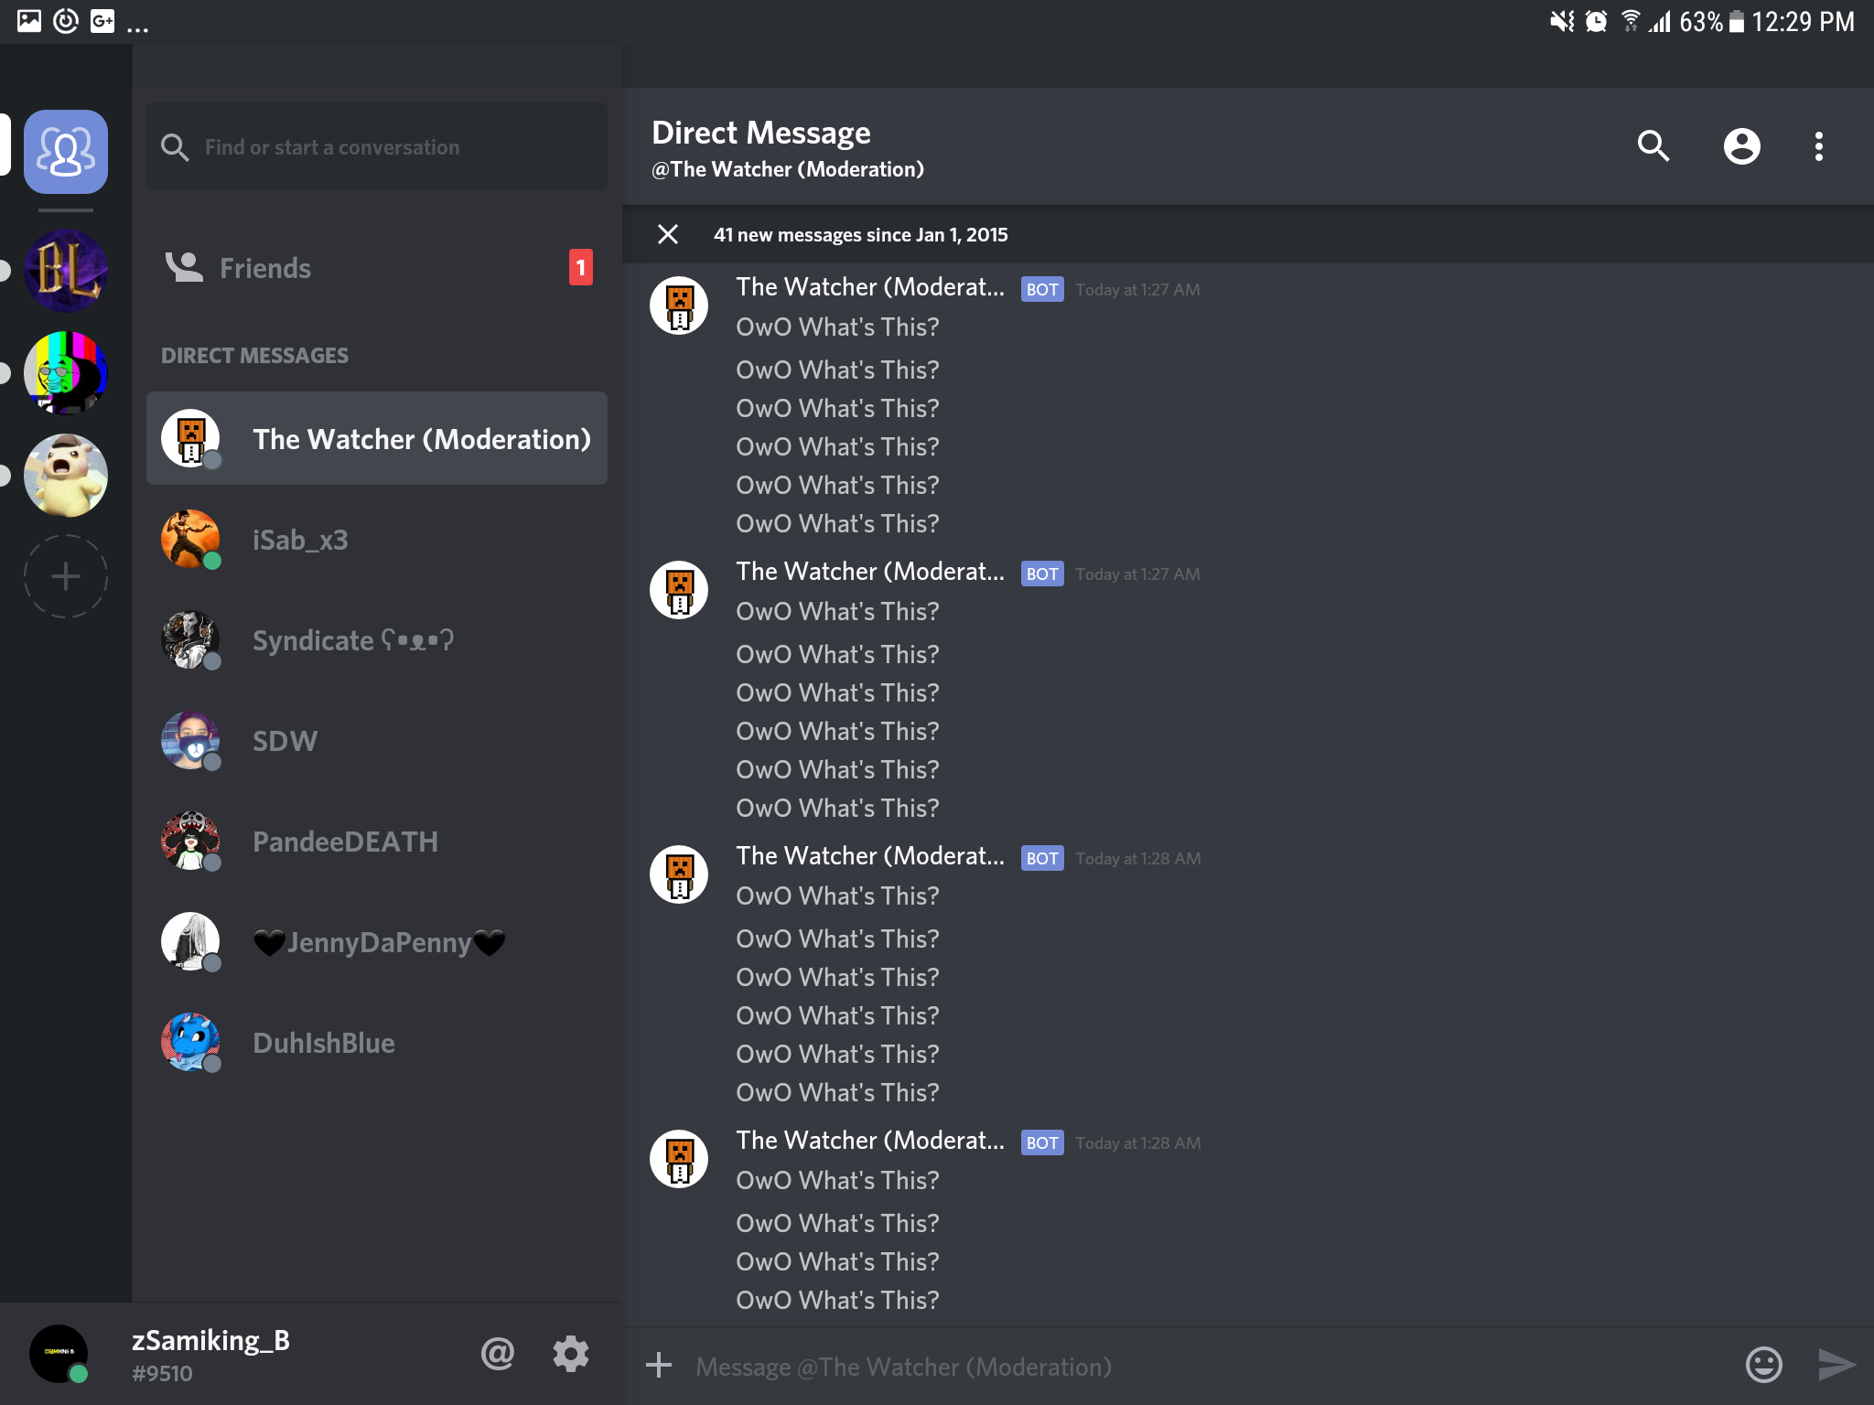The image size is (1874, 1405).
Task: Tap the alarm icon in status bar
Action: point(1596,21)
